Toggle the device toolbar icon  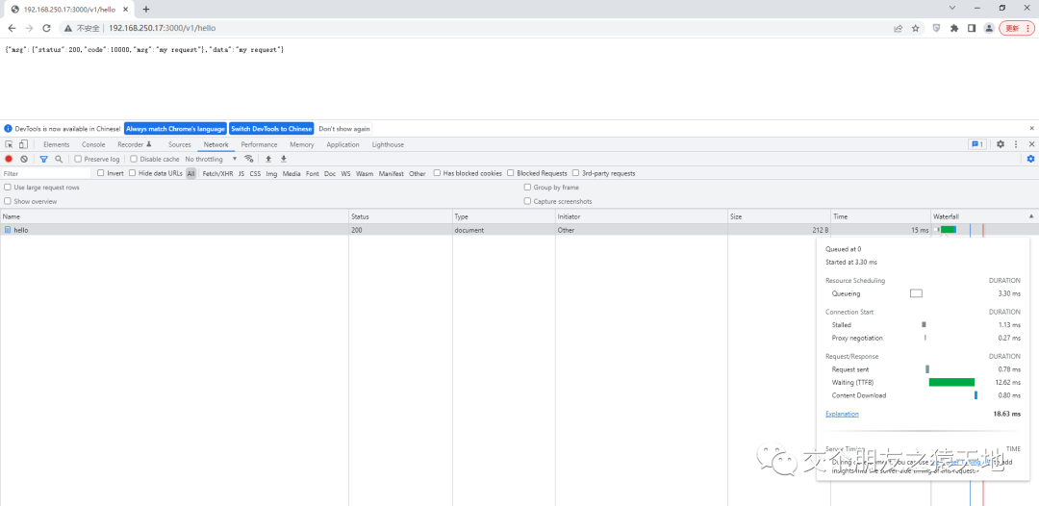pos(23,144)
